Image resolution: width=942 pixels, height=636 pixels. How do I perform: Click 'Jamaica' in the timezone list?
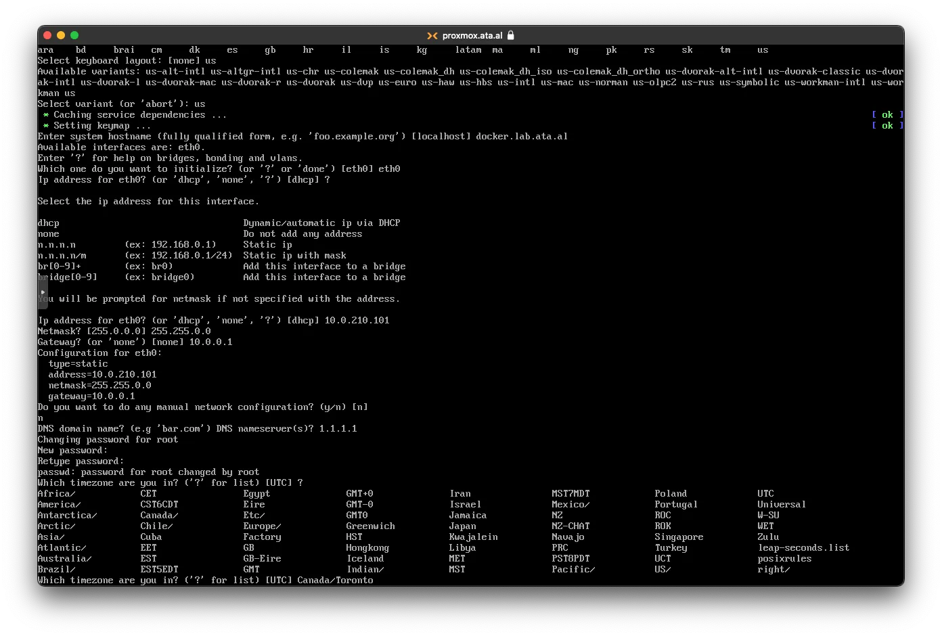pos(468,516)
